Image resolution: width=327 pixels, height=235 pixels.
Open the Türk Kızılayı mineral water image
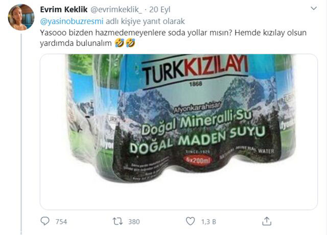[x=179, y=132]
